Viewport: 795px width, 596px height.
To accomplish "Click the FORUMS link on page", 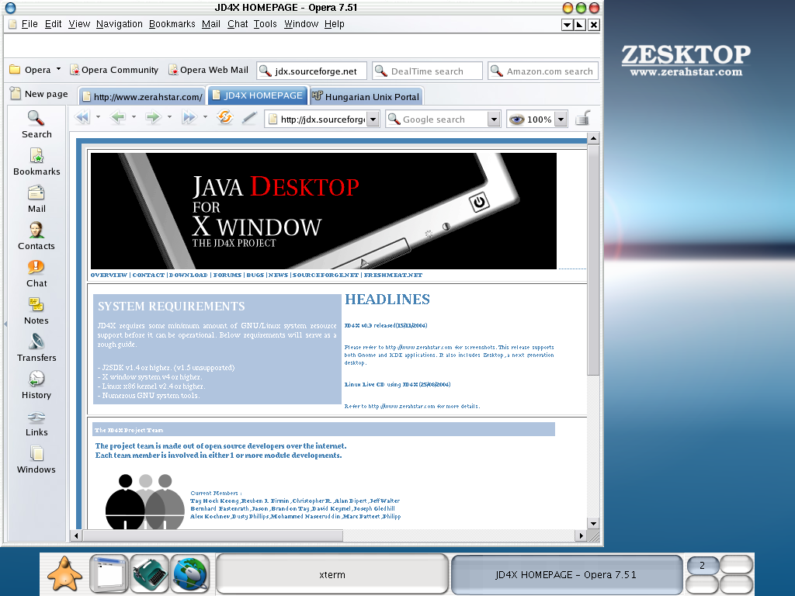I will (x=227, y=275).
